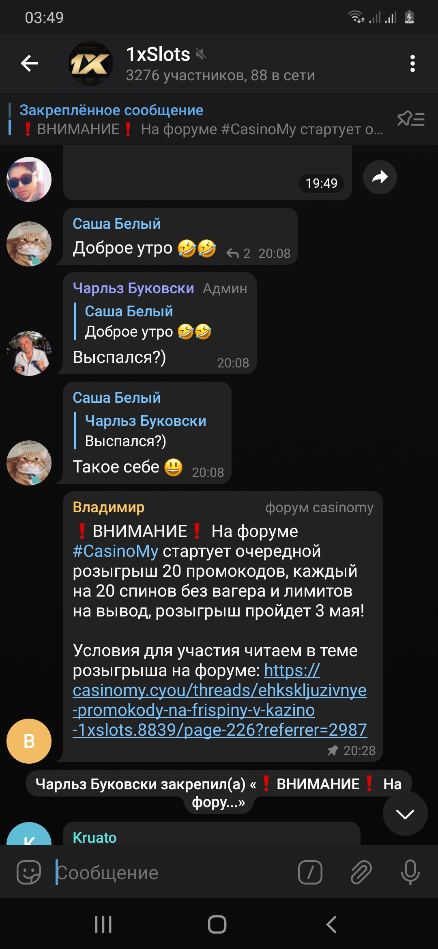Tap Чарльз Буковски sender name
Screen dimensions: 438x949
(133, 288)
